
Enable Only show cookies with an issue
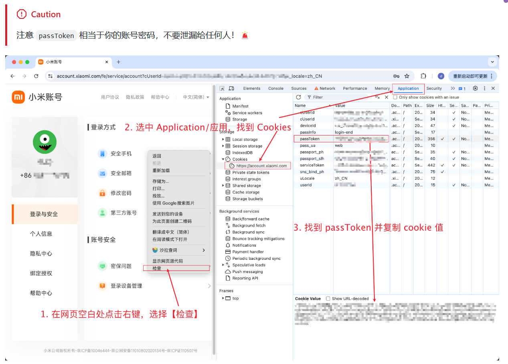pos(395,97)
